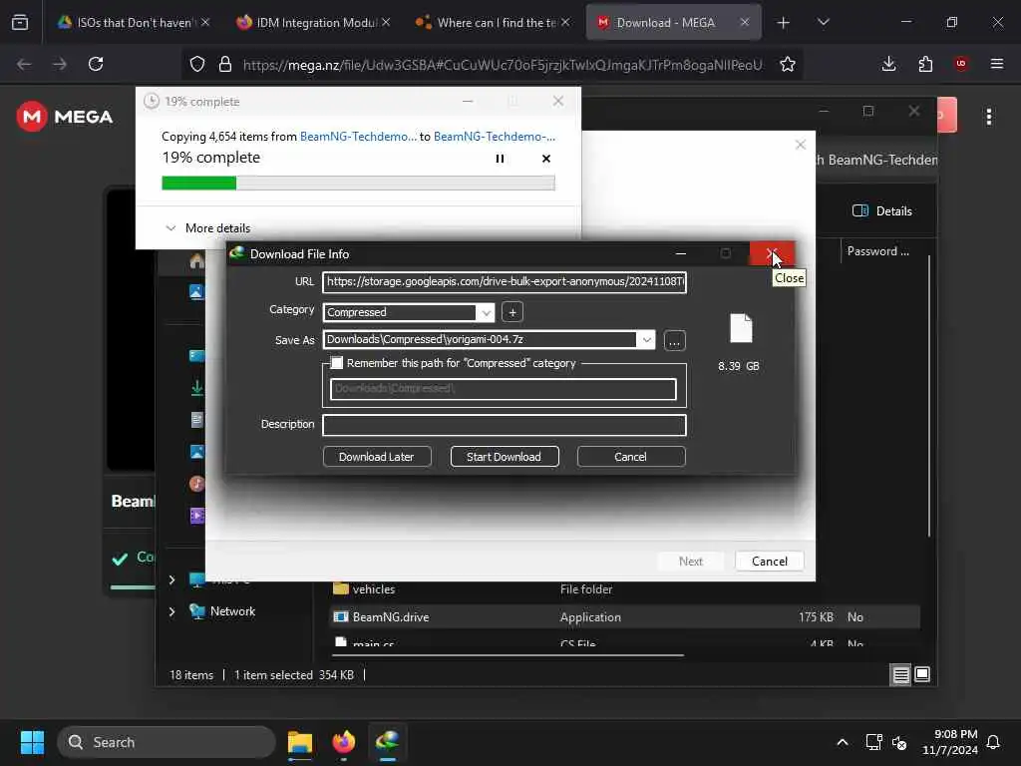Cancel the Download File Info dialog
Viewport: 1021px width, 766px height.
point(630,457)
